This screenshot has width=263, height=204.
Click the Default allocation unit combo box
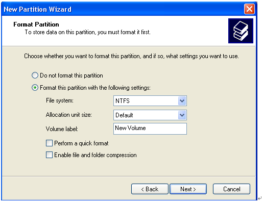point(150,115)
